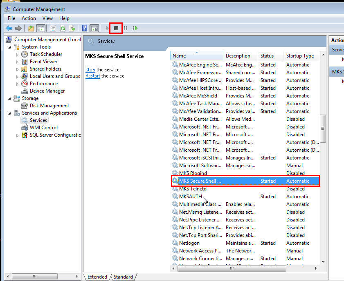Click the Restart Service toolbar icon

(135, 28)
